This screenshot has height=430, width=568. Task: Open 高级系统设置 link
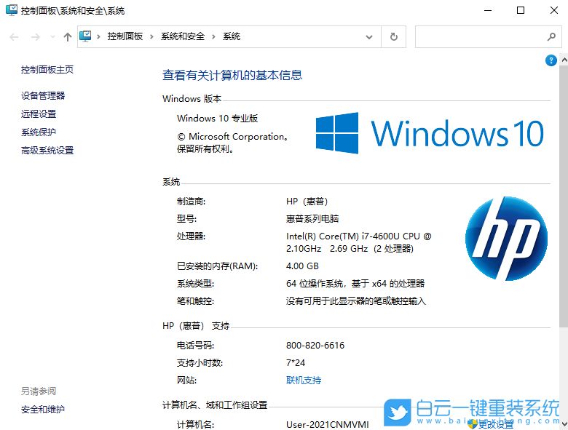pyautogui.click(x=47, y=150)
